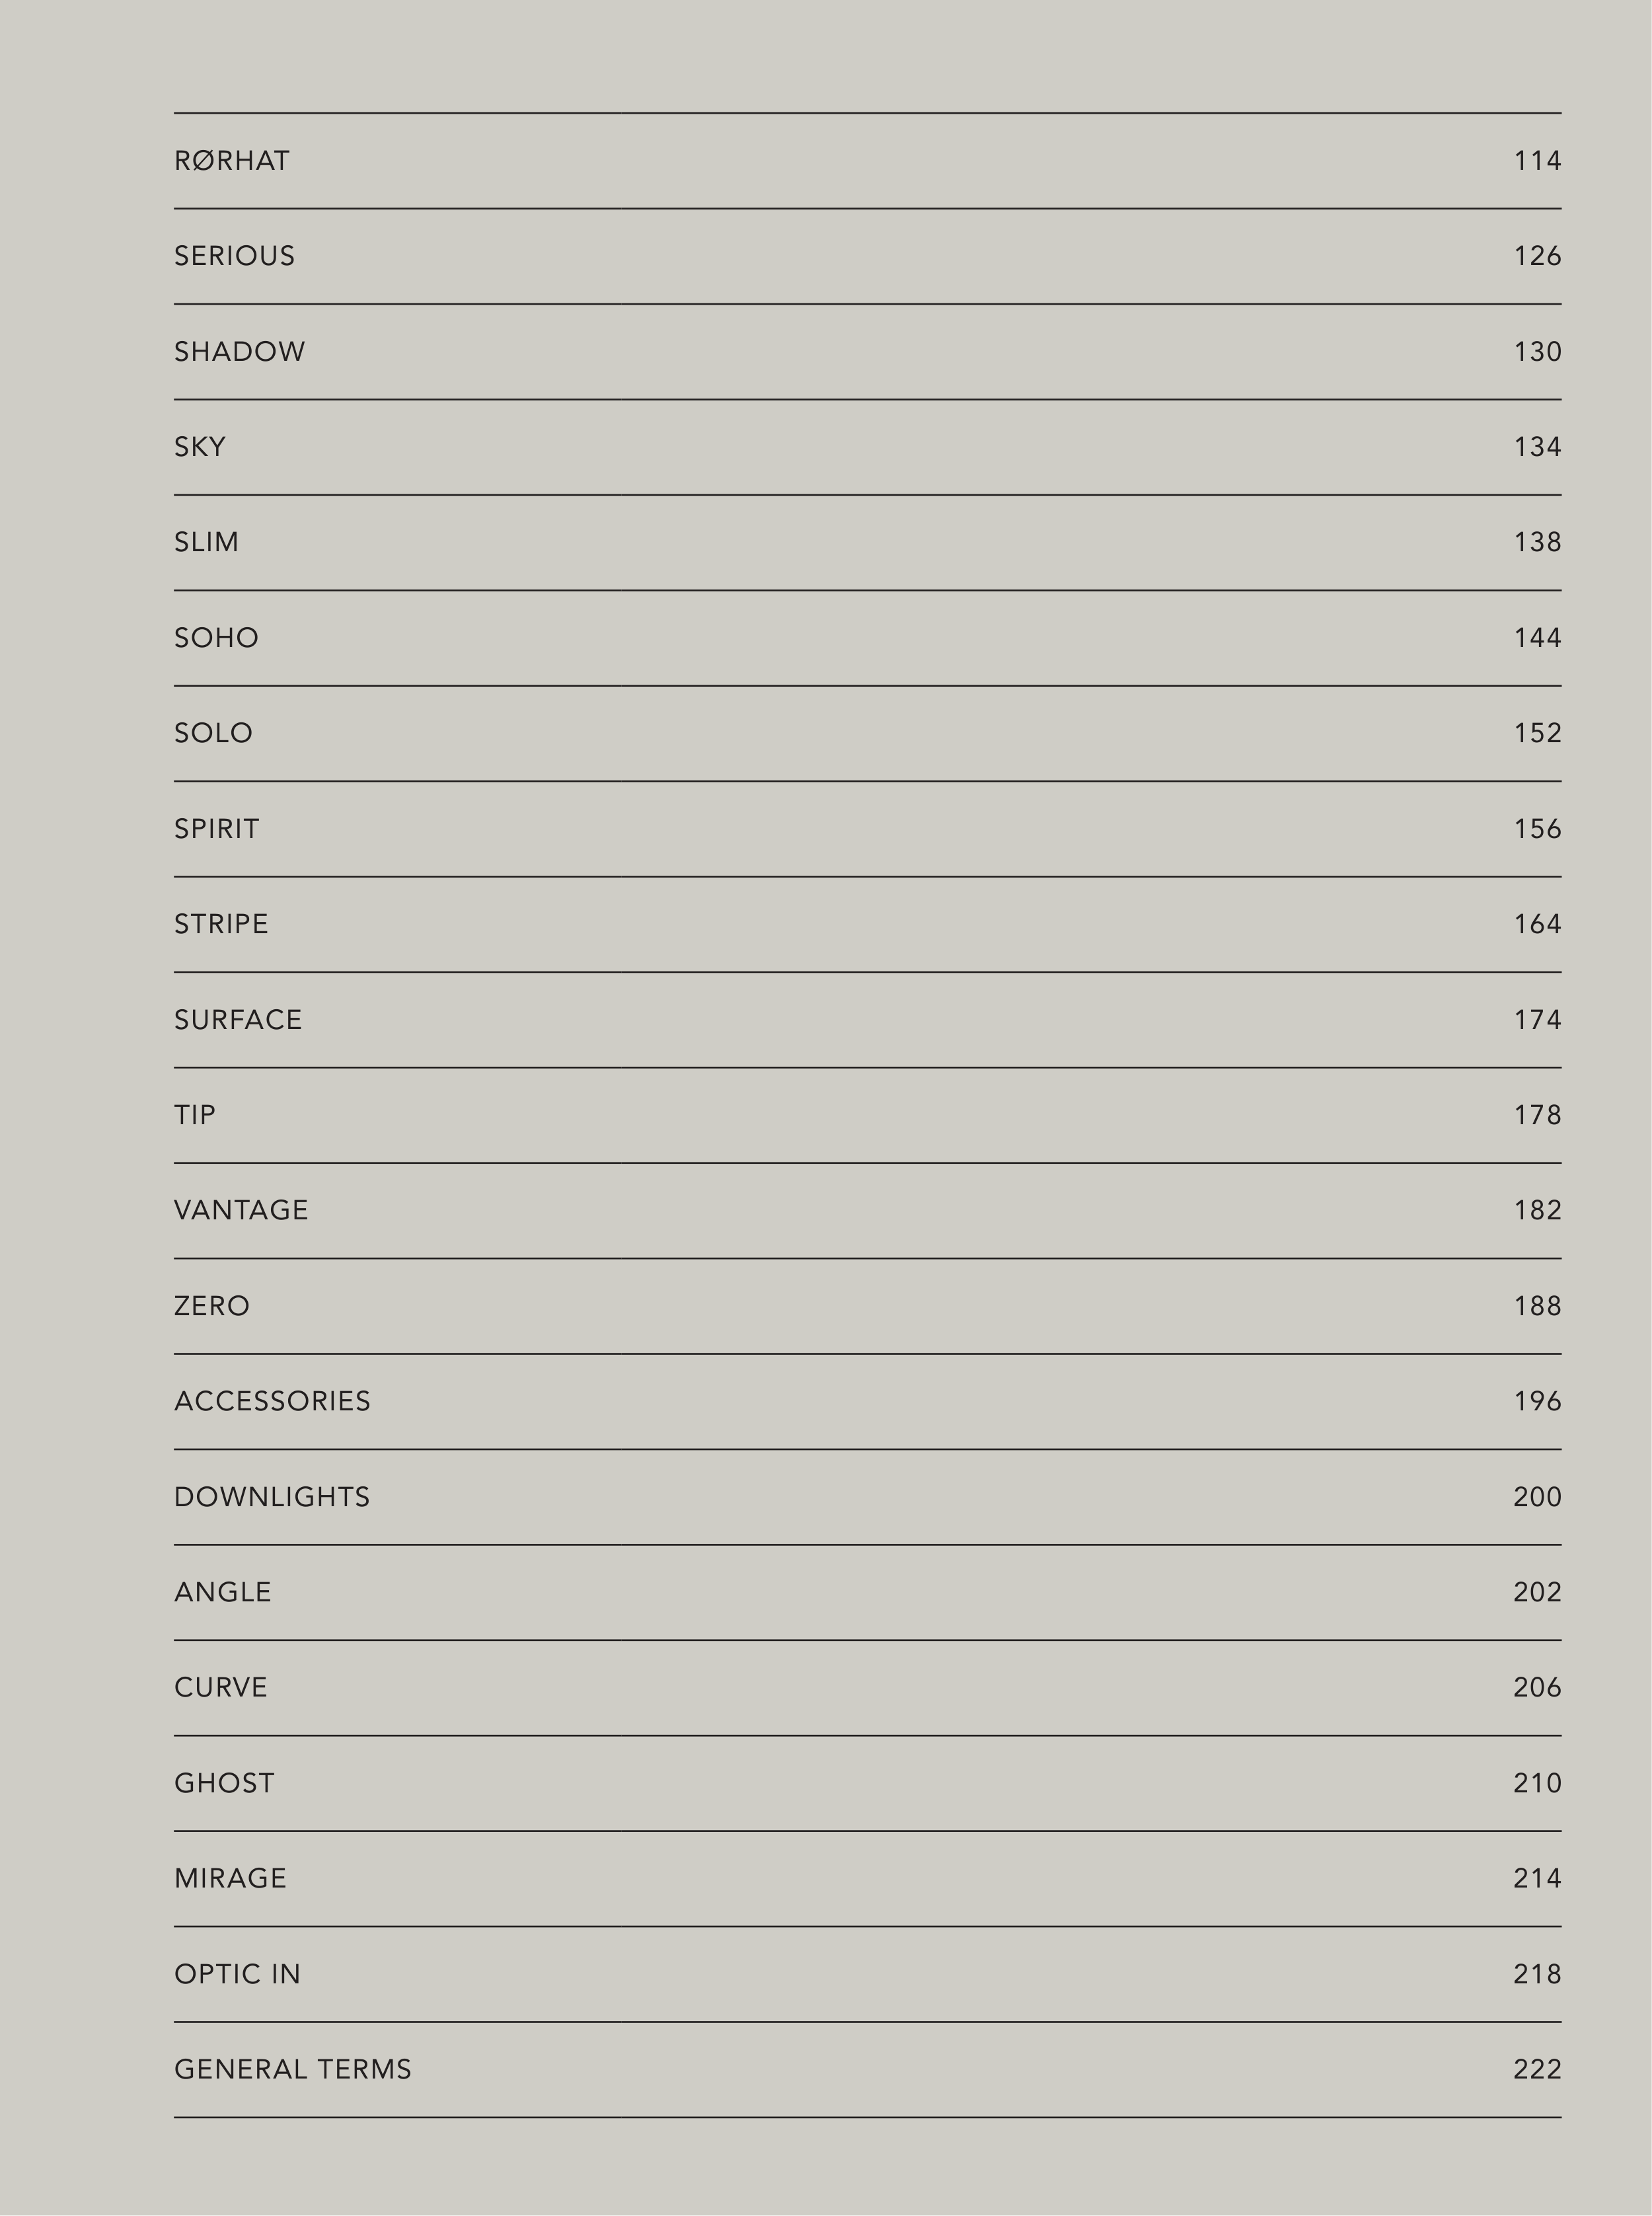Screen dimensions: 1652x2216
Task: Click page number 202 for ANGLE
Action: (x=1537, y=1592)
